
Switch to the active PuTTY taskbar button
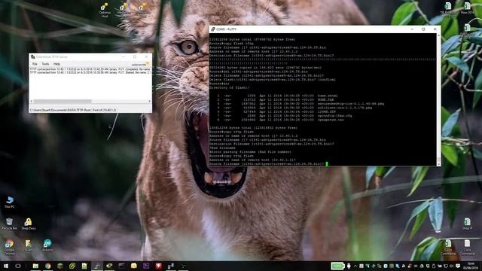(x=97, y=266)
